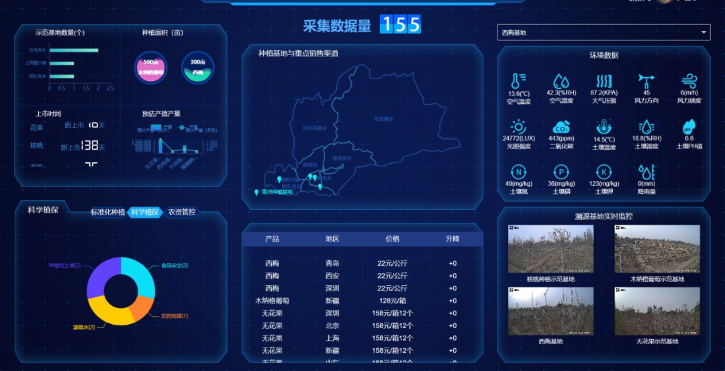The image size is (725, 371).
Task: Click the 500亩 木纳格葡萄 area gauge
Action: (x=150, y=68)
